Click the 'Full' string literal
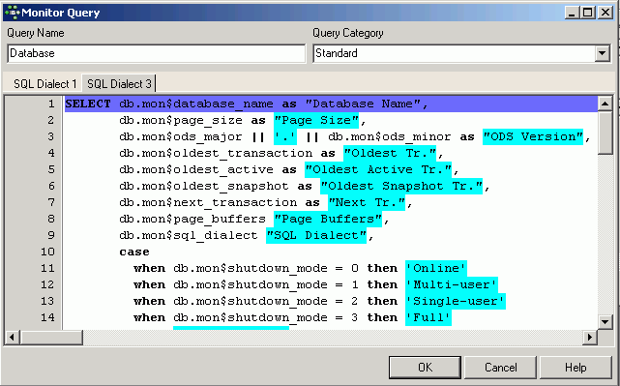The height and width of the screenshot is (386, 620). [x=428, y=317]
